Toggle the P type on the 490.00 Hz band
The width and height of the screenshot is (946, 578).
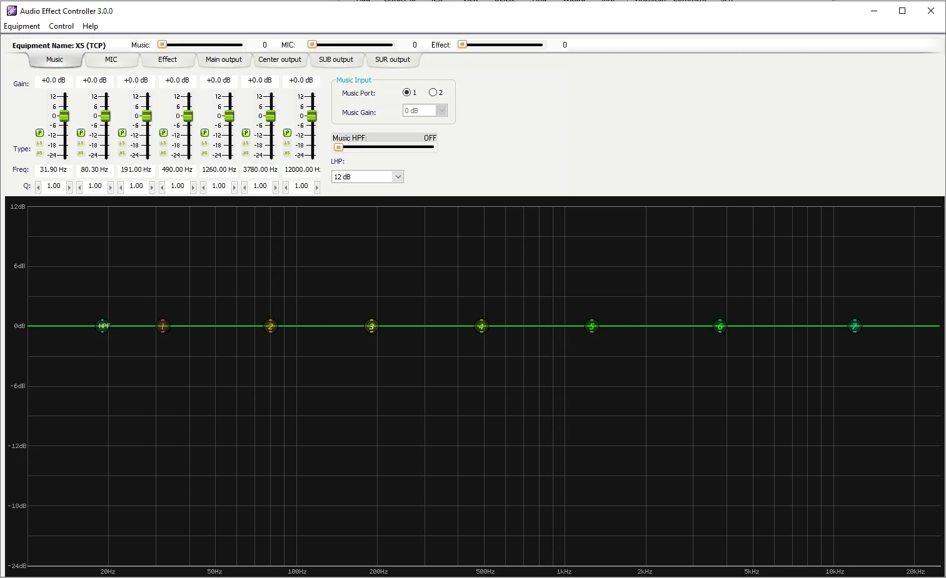pyautogui.click(x=163, y=133)
